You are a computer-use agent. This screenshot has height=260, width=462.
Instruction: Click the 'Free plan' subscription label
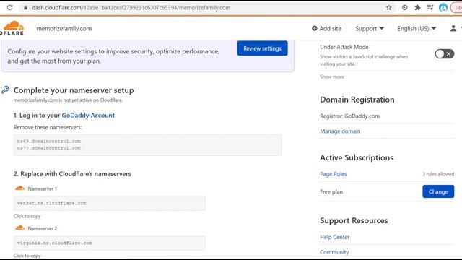[x=331, y=191]
